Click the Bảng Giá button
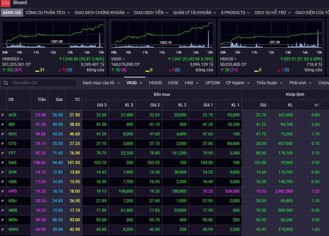329x236 pixels. 11,12
